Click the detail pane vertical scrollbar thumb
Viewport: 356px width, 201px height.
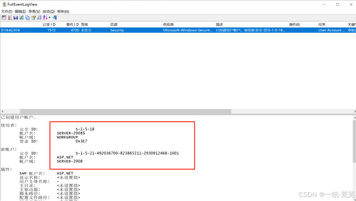[355, 141]
